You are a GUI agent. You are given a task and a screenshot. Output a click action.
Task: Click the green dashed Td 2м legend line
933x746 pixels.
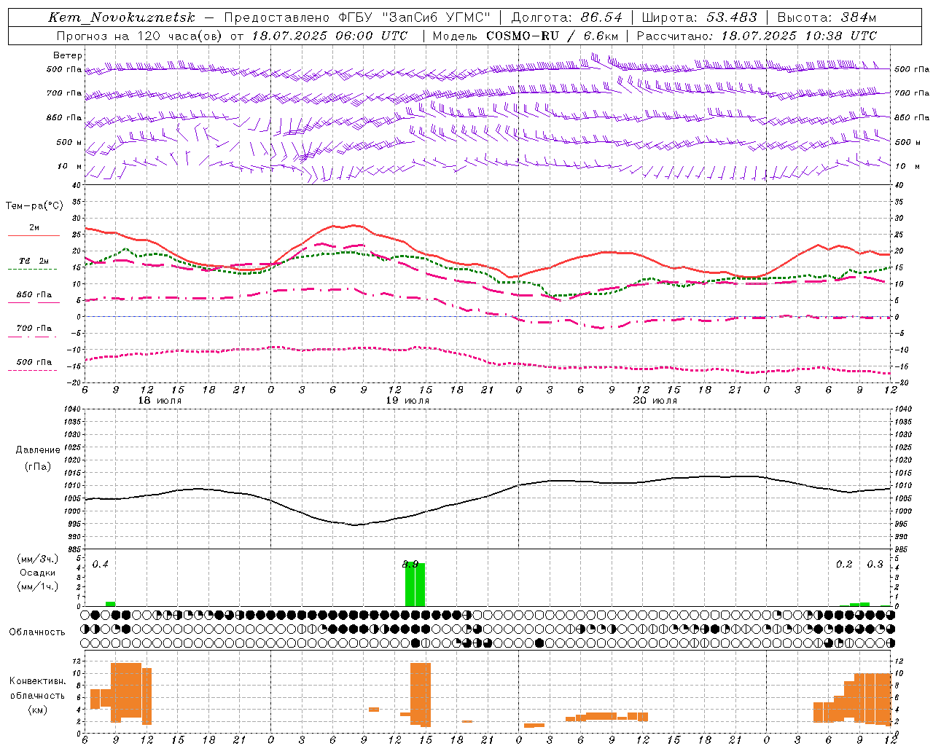pos(34,270)
